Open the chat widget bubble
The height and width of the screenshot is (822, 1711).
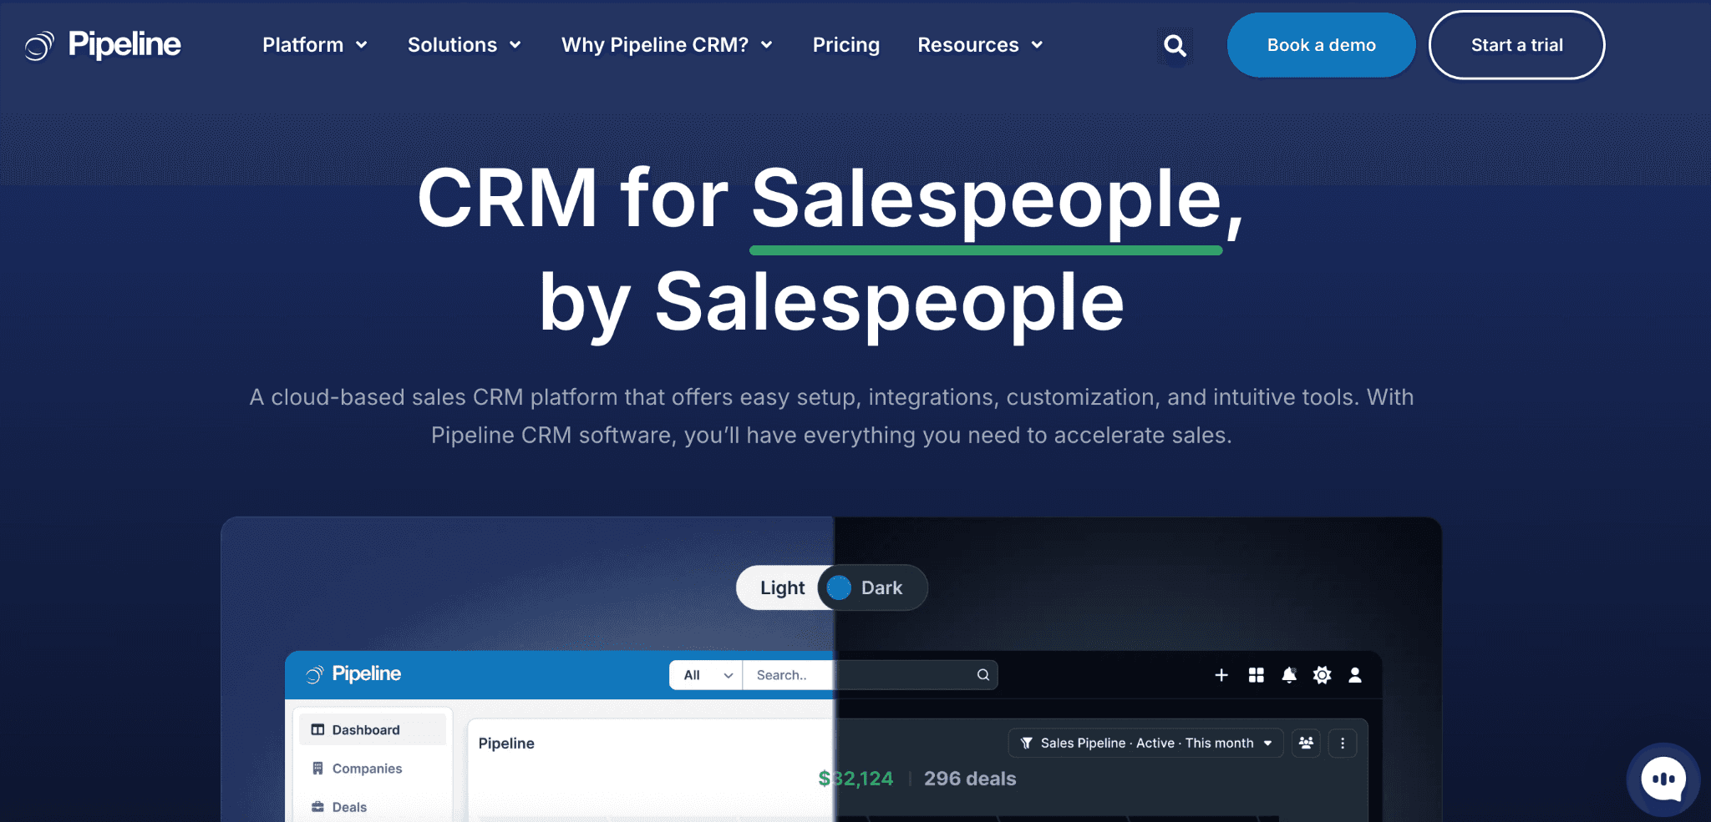[x=1663, y=779]
